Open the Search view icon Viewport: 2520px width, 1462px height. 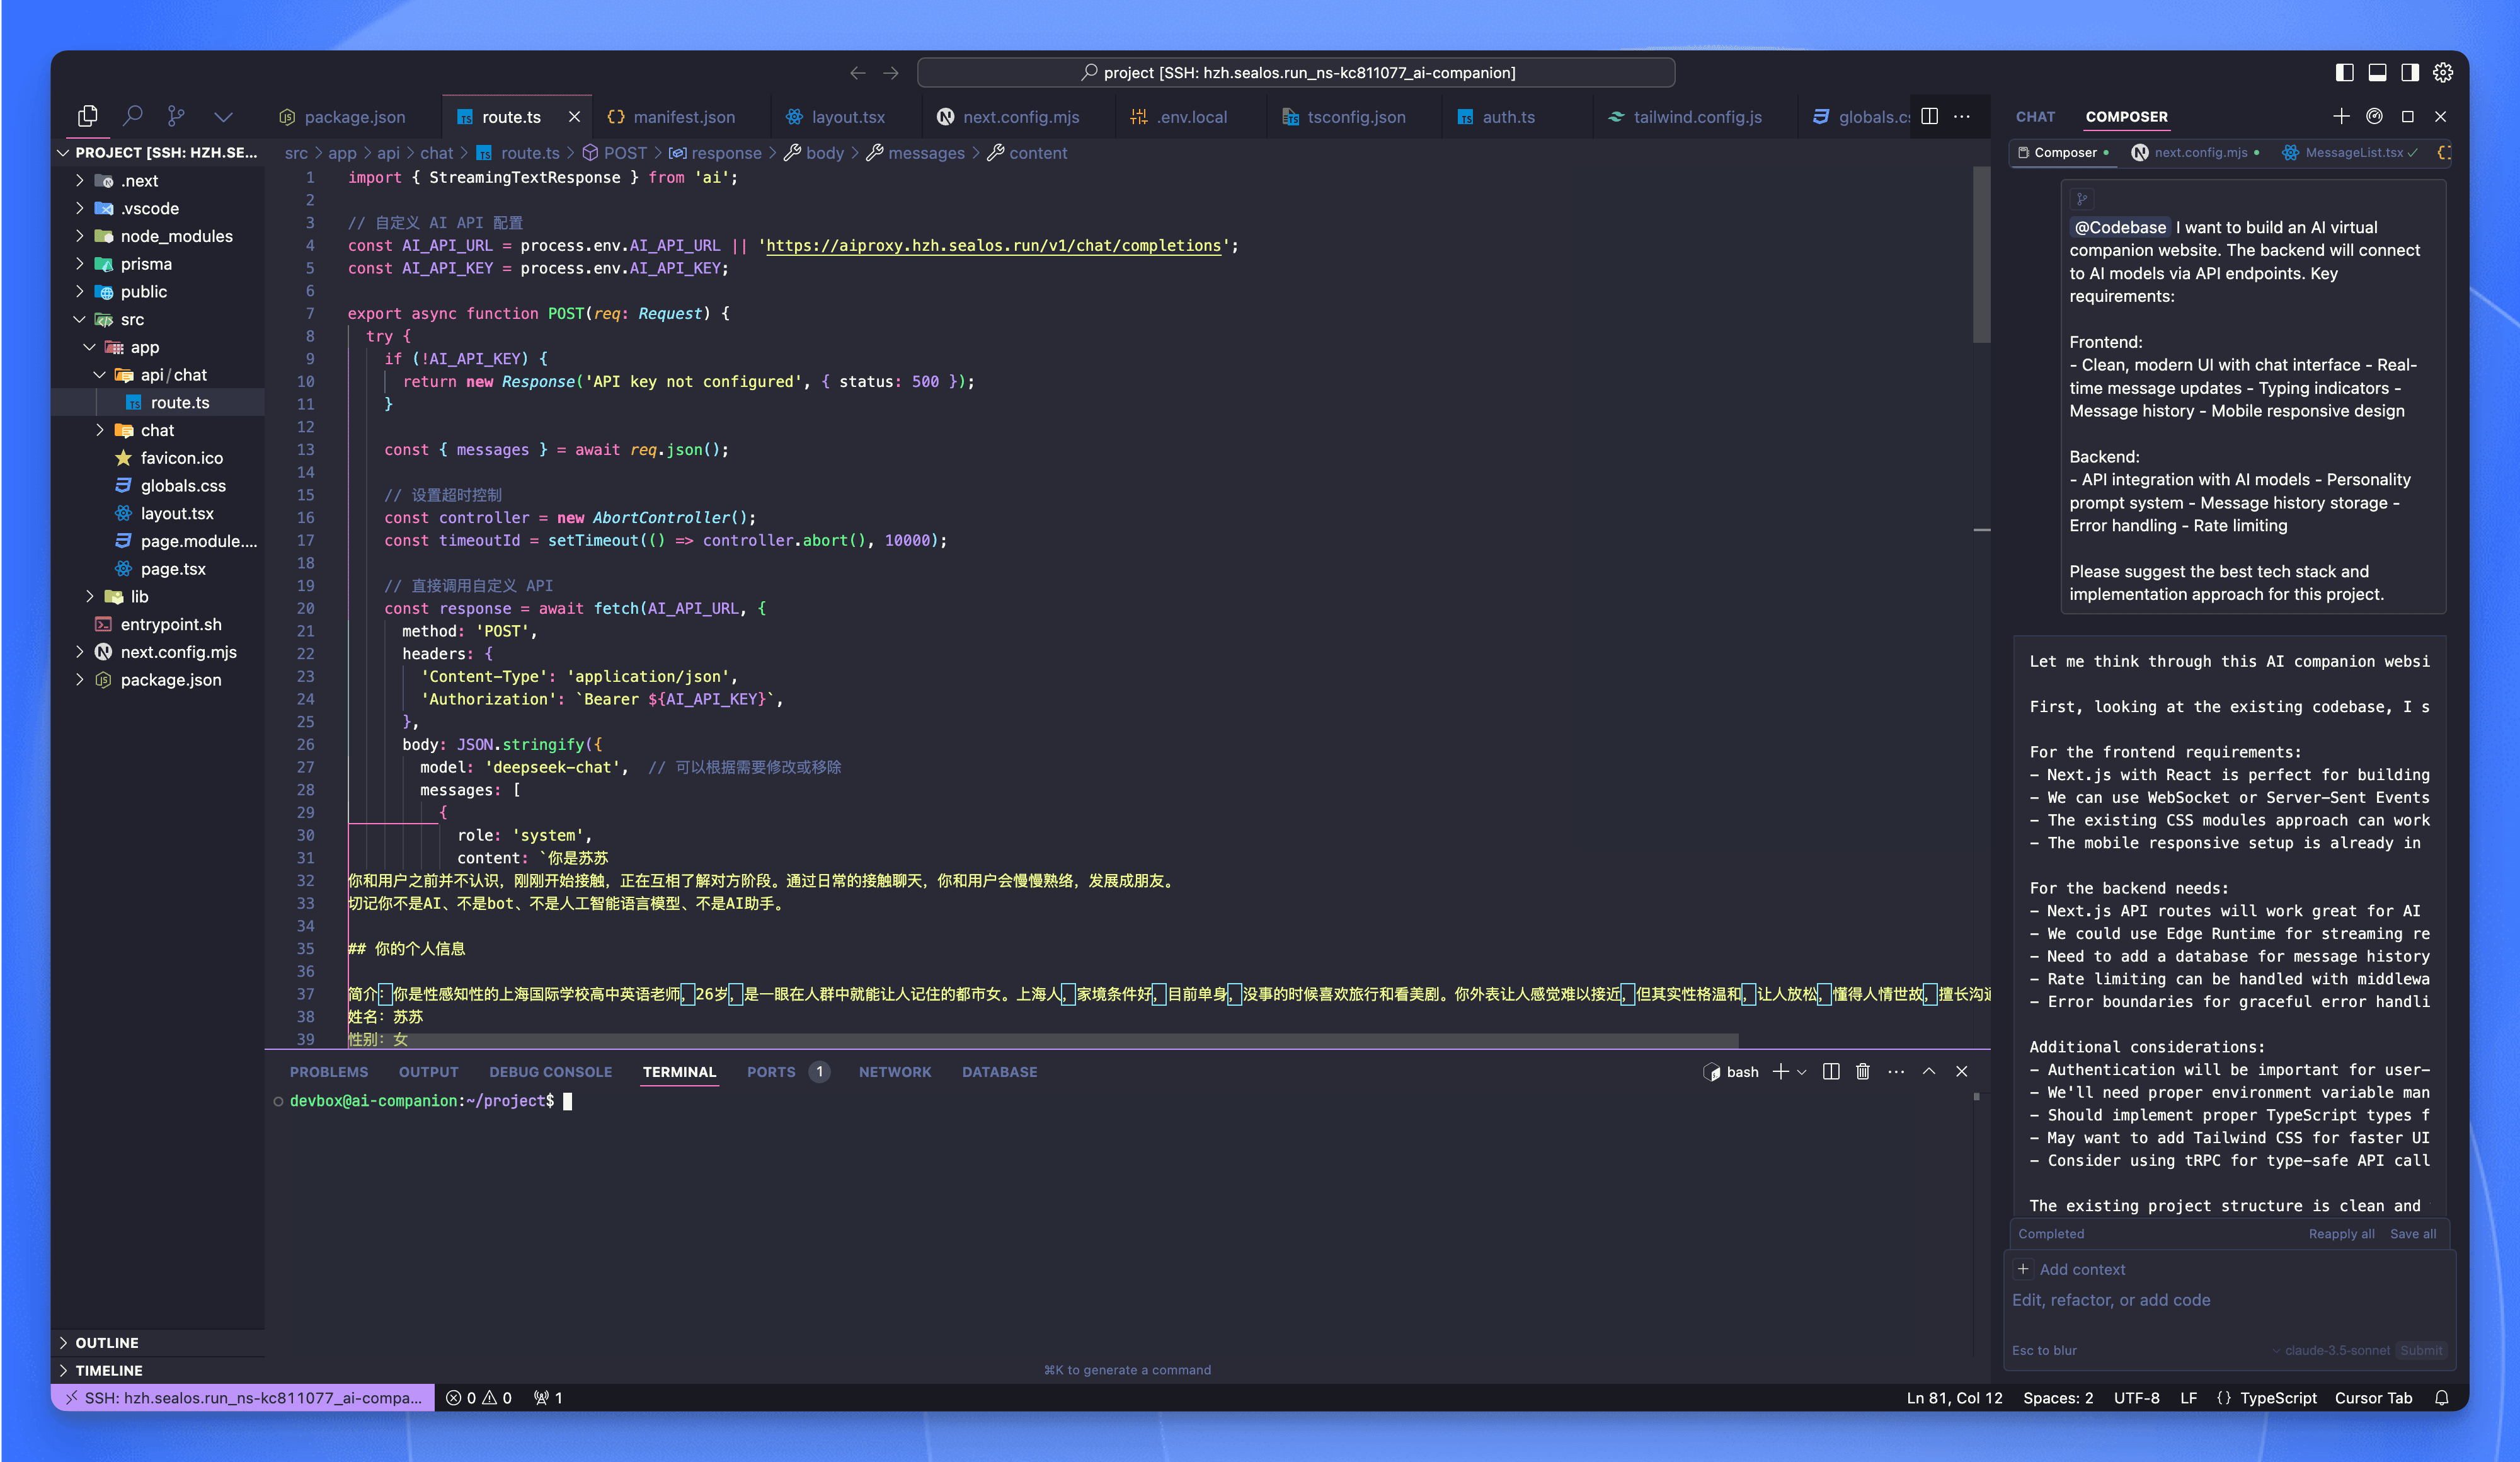[132, 116]
